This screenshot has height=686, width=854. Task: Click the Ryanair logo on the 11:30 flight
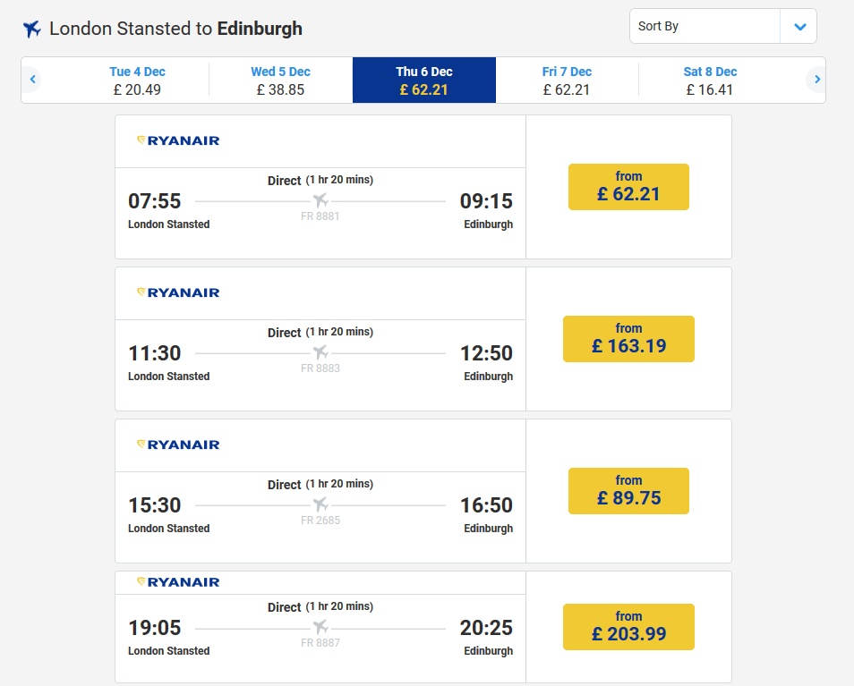178,292
